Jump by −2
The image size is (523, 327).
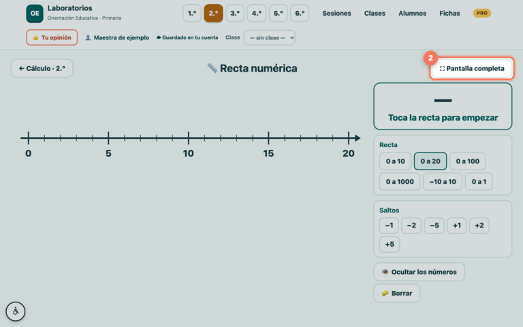(411, 225)
